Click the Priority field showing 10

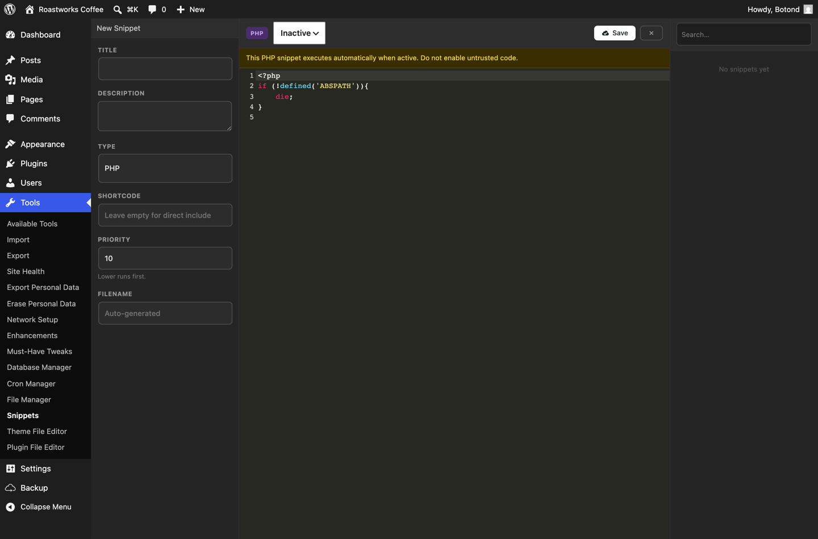pos(165,258)
